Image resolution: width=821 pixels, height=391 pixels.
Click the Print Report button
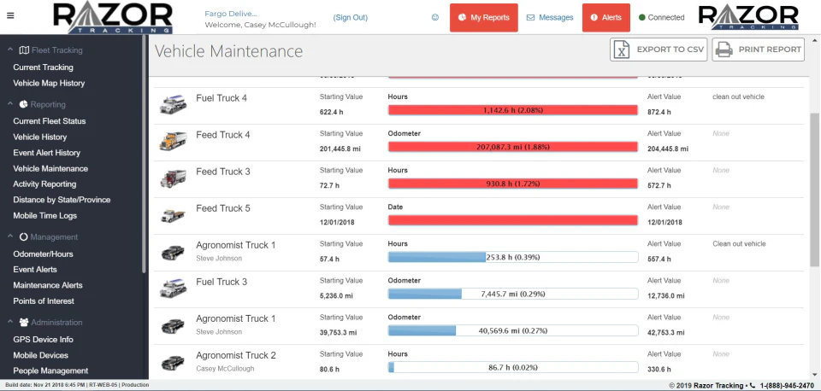click(x=758, y=50)
